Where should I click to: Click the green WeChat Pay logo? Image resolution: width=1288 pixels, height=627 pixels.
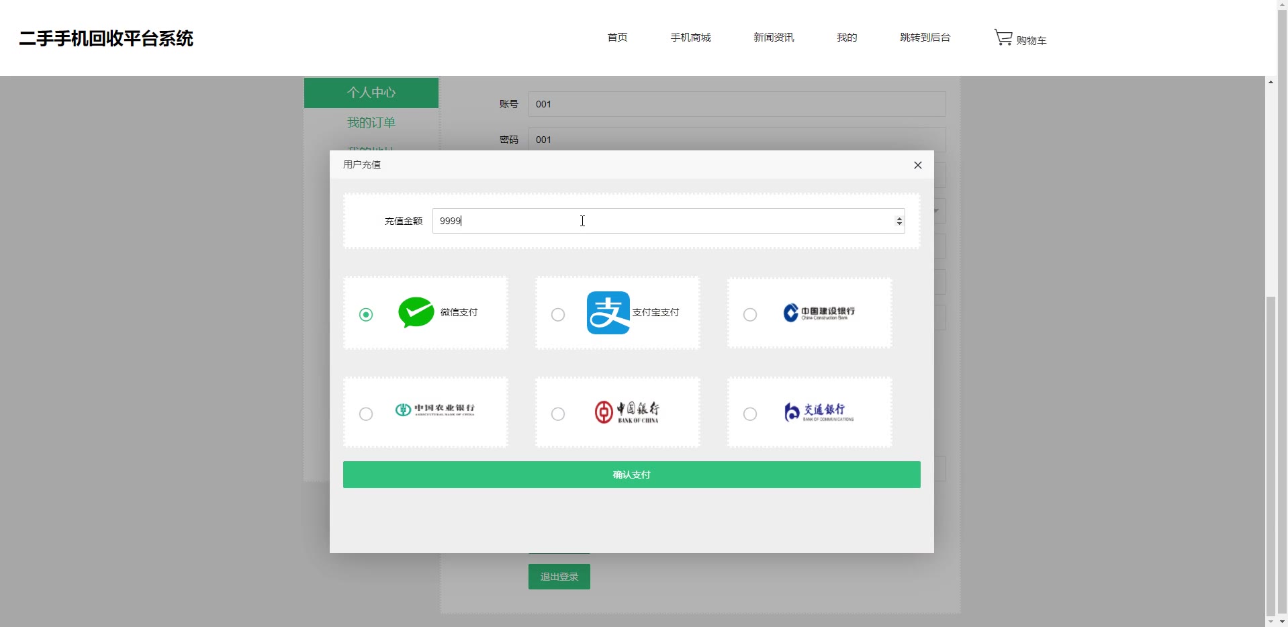pyautogui.click(x=416, y=312)
